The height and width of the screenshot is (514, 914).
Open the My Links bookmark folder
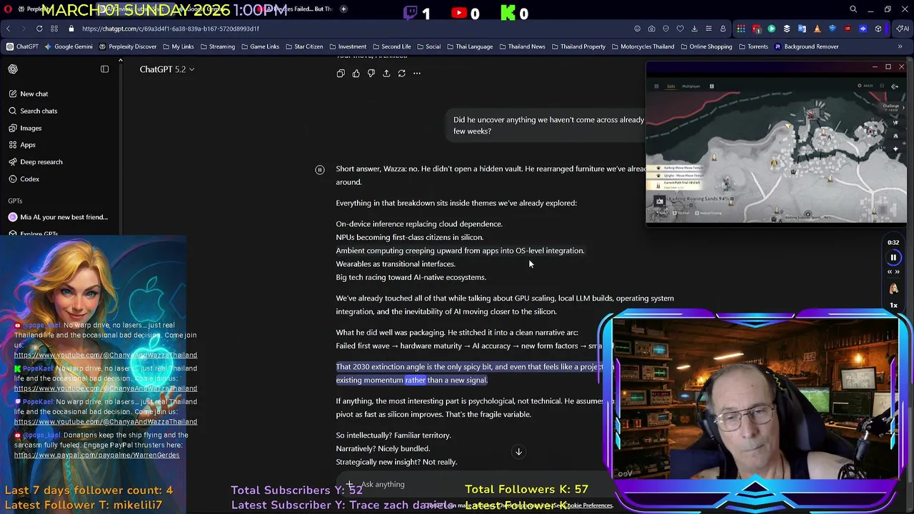point(178,46)
